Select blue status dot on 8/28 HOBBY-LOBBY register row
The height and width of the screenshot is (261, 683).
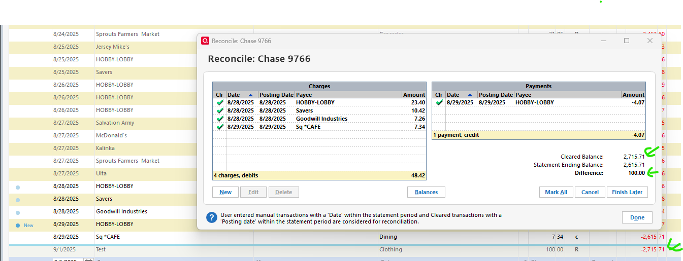[x=18, y=187]
